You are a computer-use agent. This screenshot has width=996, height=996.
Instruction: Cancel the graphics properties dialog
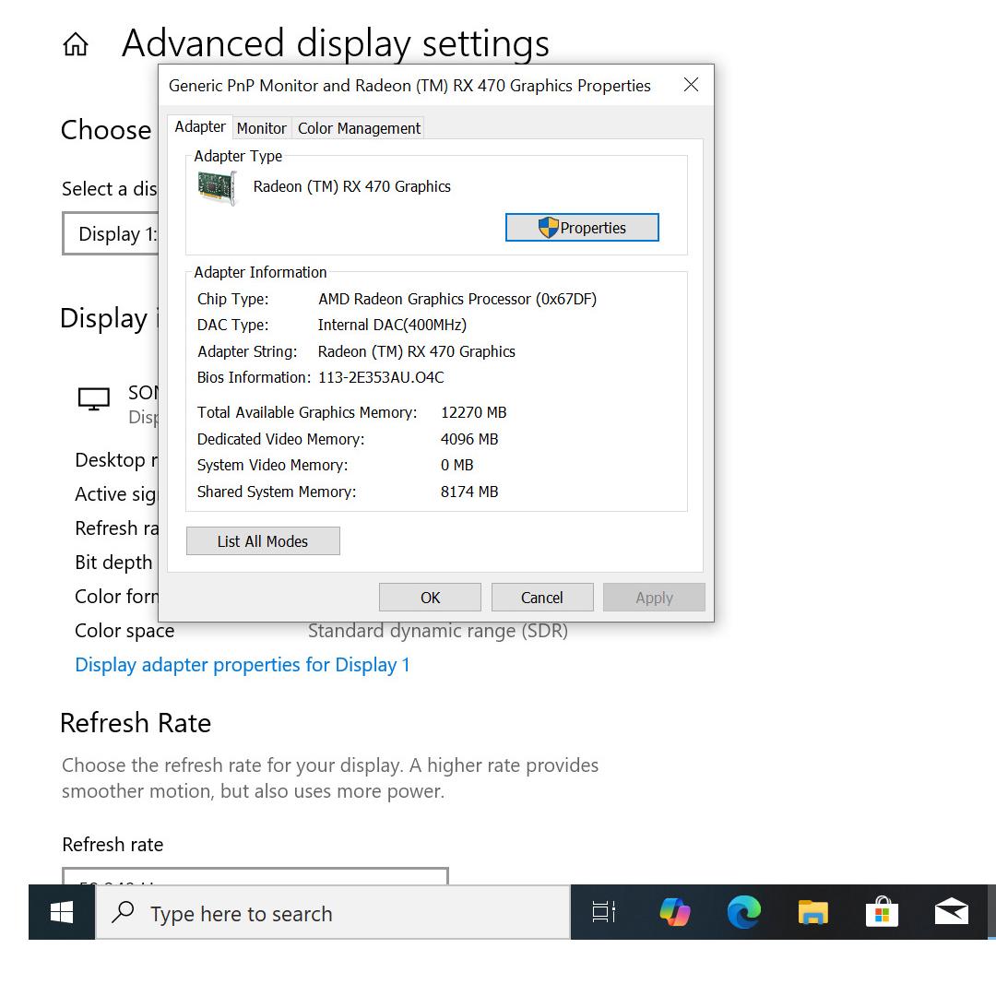pyautogui.click(x=541, y=598)
